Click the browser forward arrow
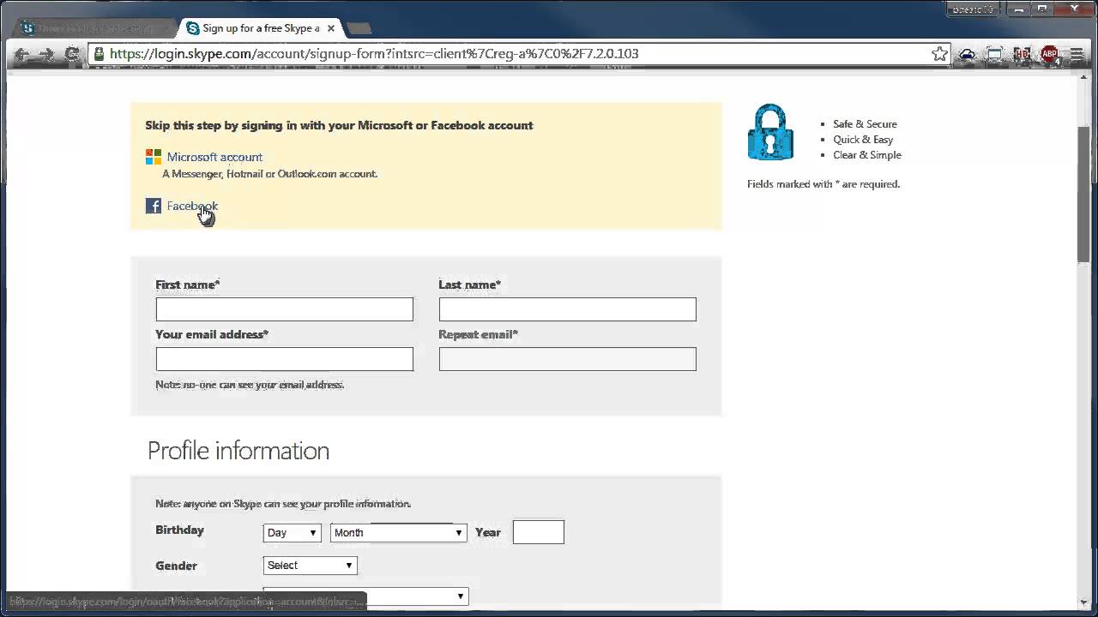1098x617 pixels. [x=46, y=54]
